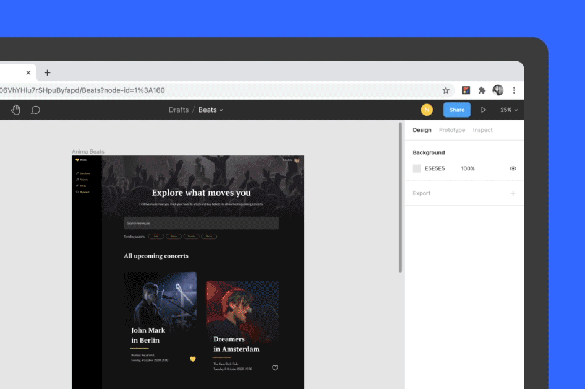Click the browser address bar URL
This screenshot has width=585, height=389.
(82, 90)
